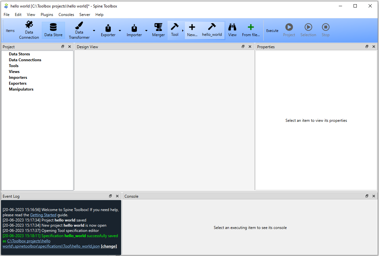Select Importers in project tree

pyautogui.click(x=18, y=78)
